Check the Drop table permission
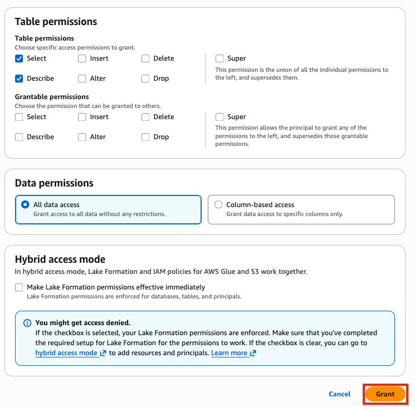 145,79
